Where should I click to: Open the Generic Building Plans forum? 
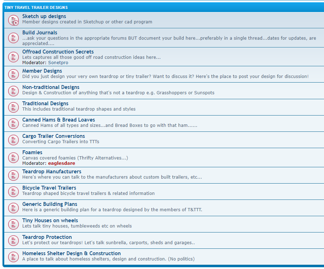click(x=50, y=204)
